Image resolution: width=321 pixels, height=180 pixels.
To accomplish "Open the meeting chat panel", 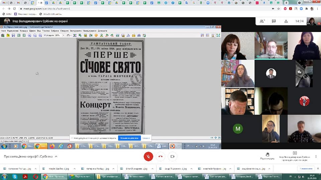I will (274, 21).
